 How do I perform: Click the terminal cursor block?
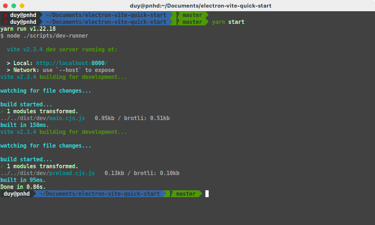207,194
